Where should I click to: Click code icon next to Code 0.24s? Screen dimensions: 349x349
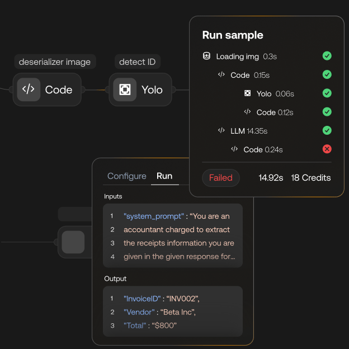234,149
